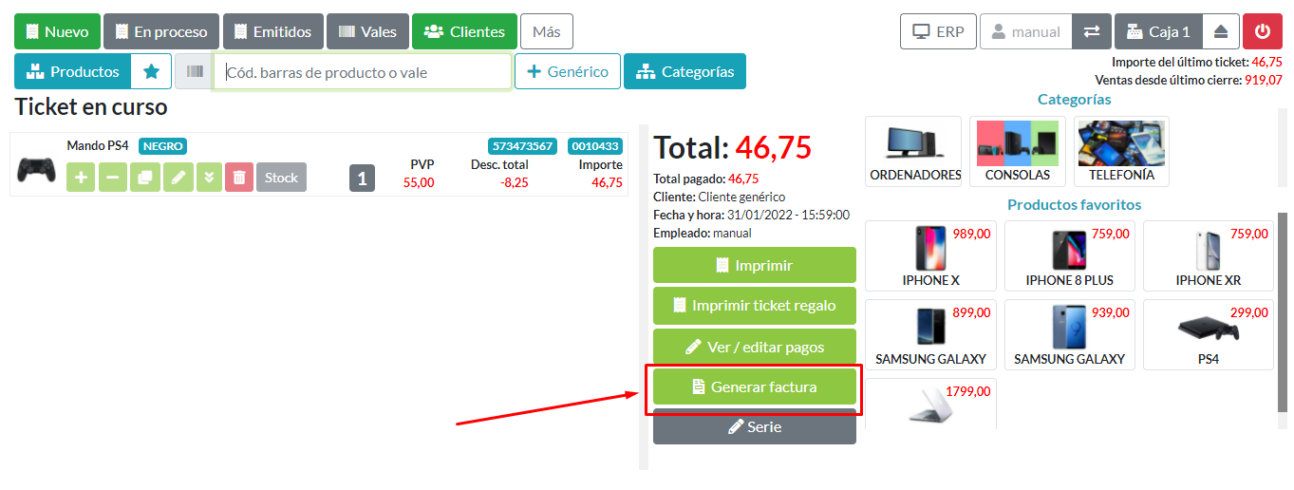Click the swap employee arrows icon

click(1092, 31)
